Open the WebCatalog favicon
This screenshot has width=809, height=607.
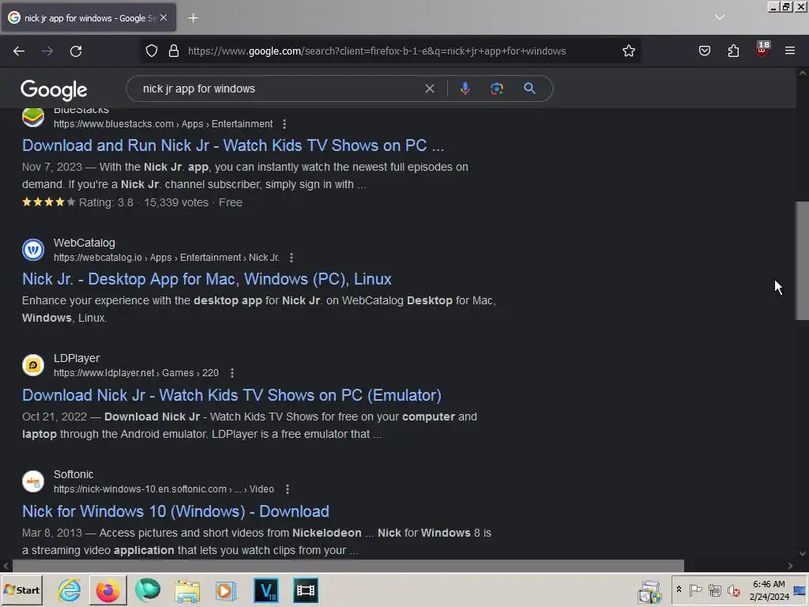[x=33, y=250]
